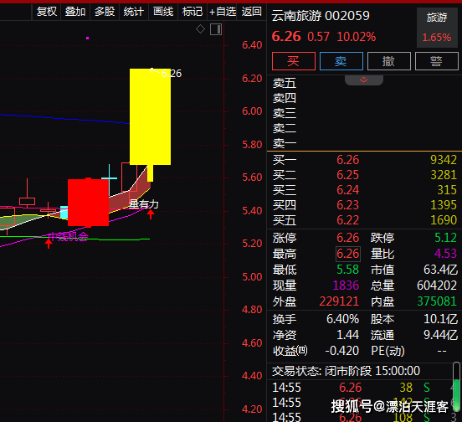This screenshot has width=462, height=422.
Task: Click the blue 卖 sell button
Action: pos(341,61)
